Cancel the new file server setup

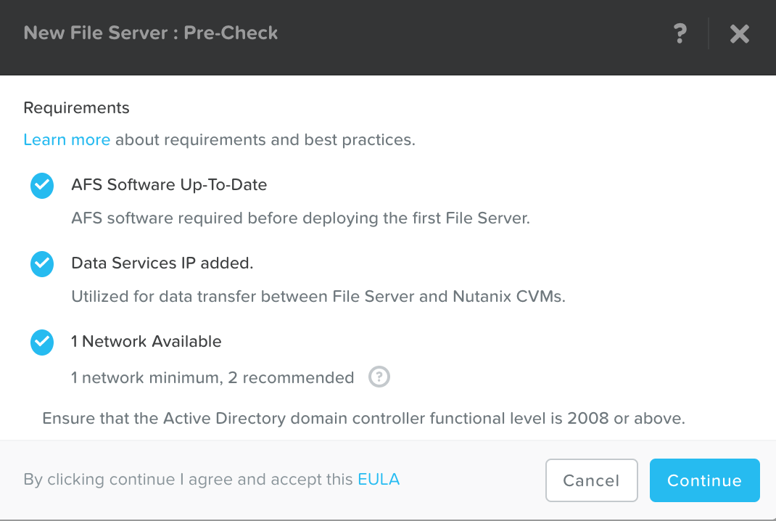[x=591, y=480]
